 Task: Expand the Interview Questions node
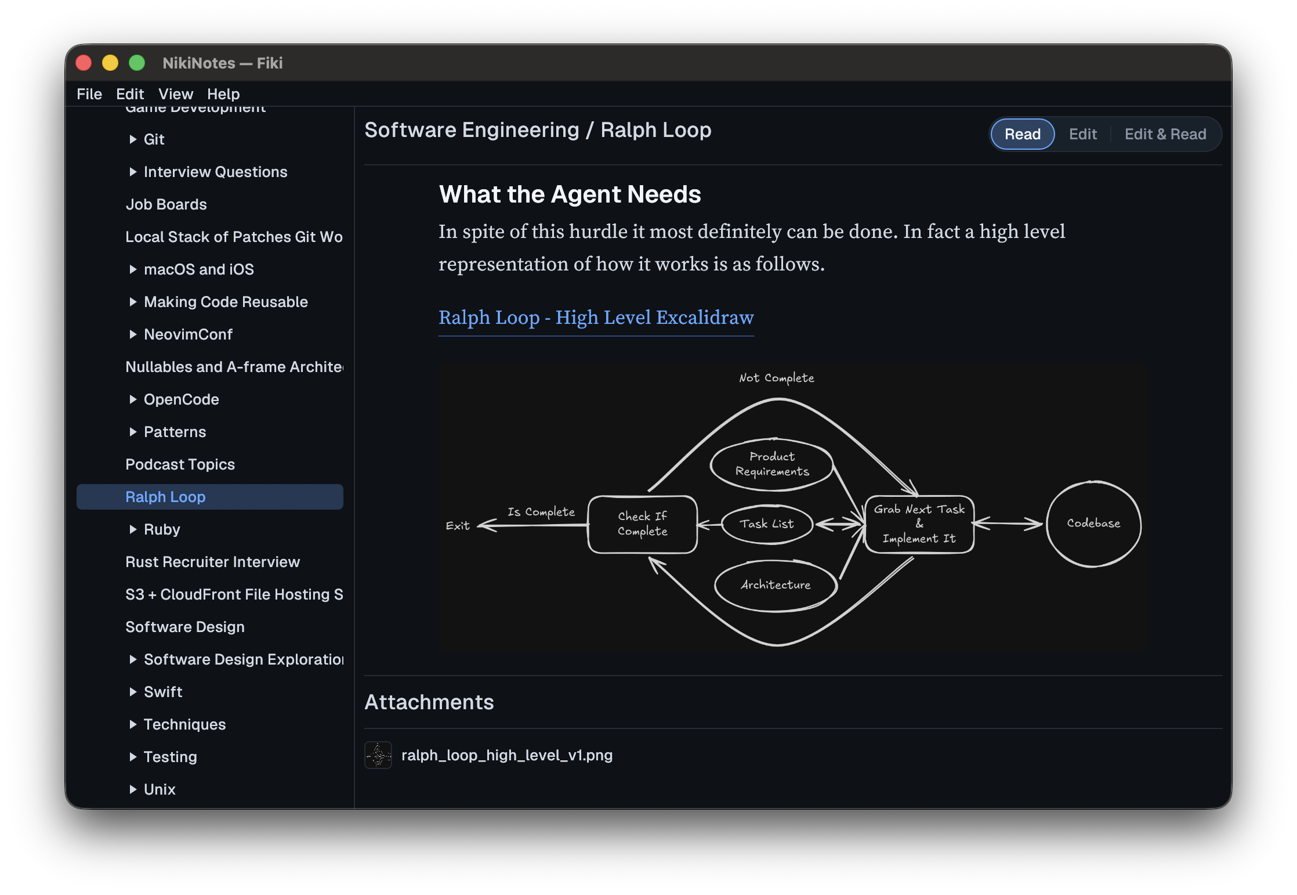click(133, 172)
